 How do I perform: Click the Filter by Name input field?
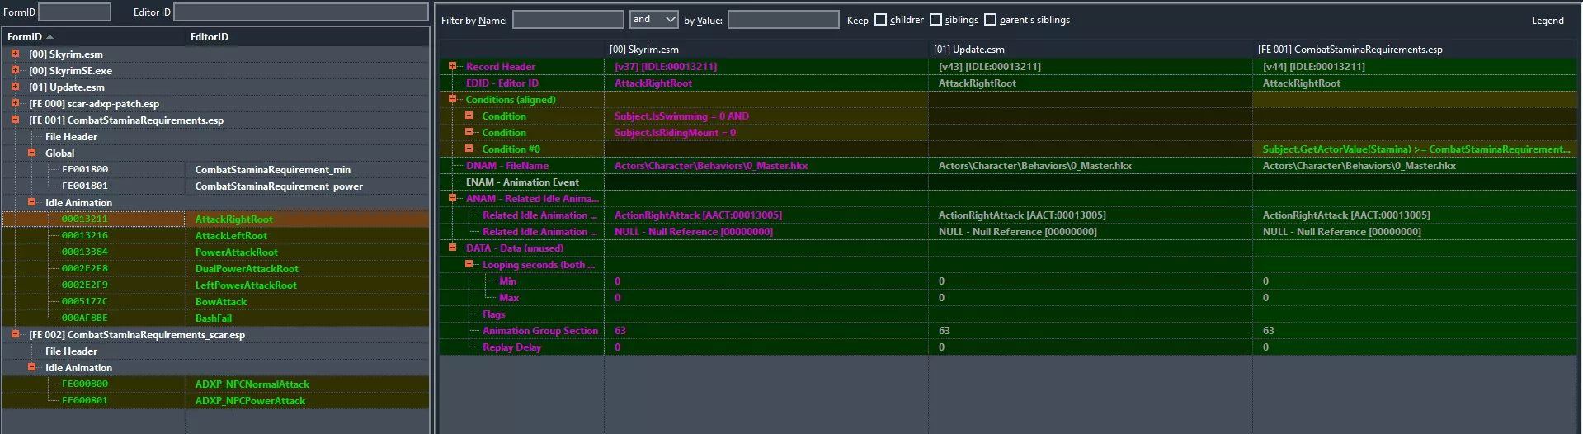tap(568, 20)
